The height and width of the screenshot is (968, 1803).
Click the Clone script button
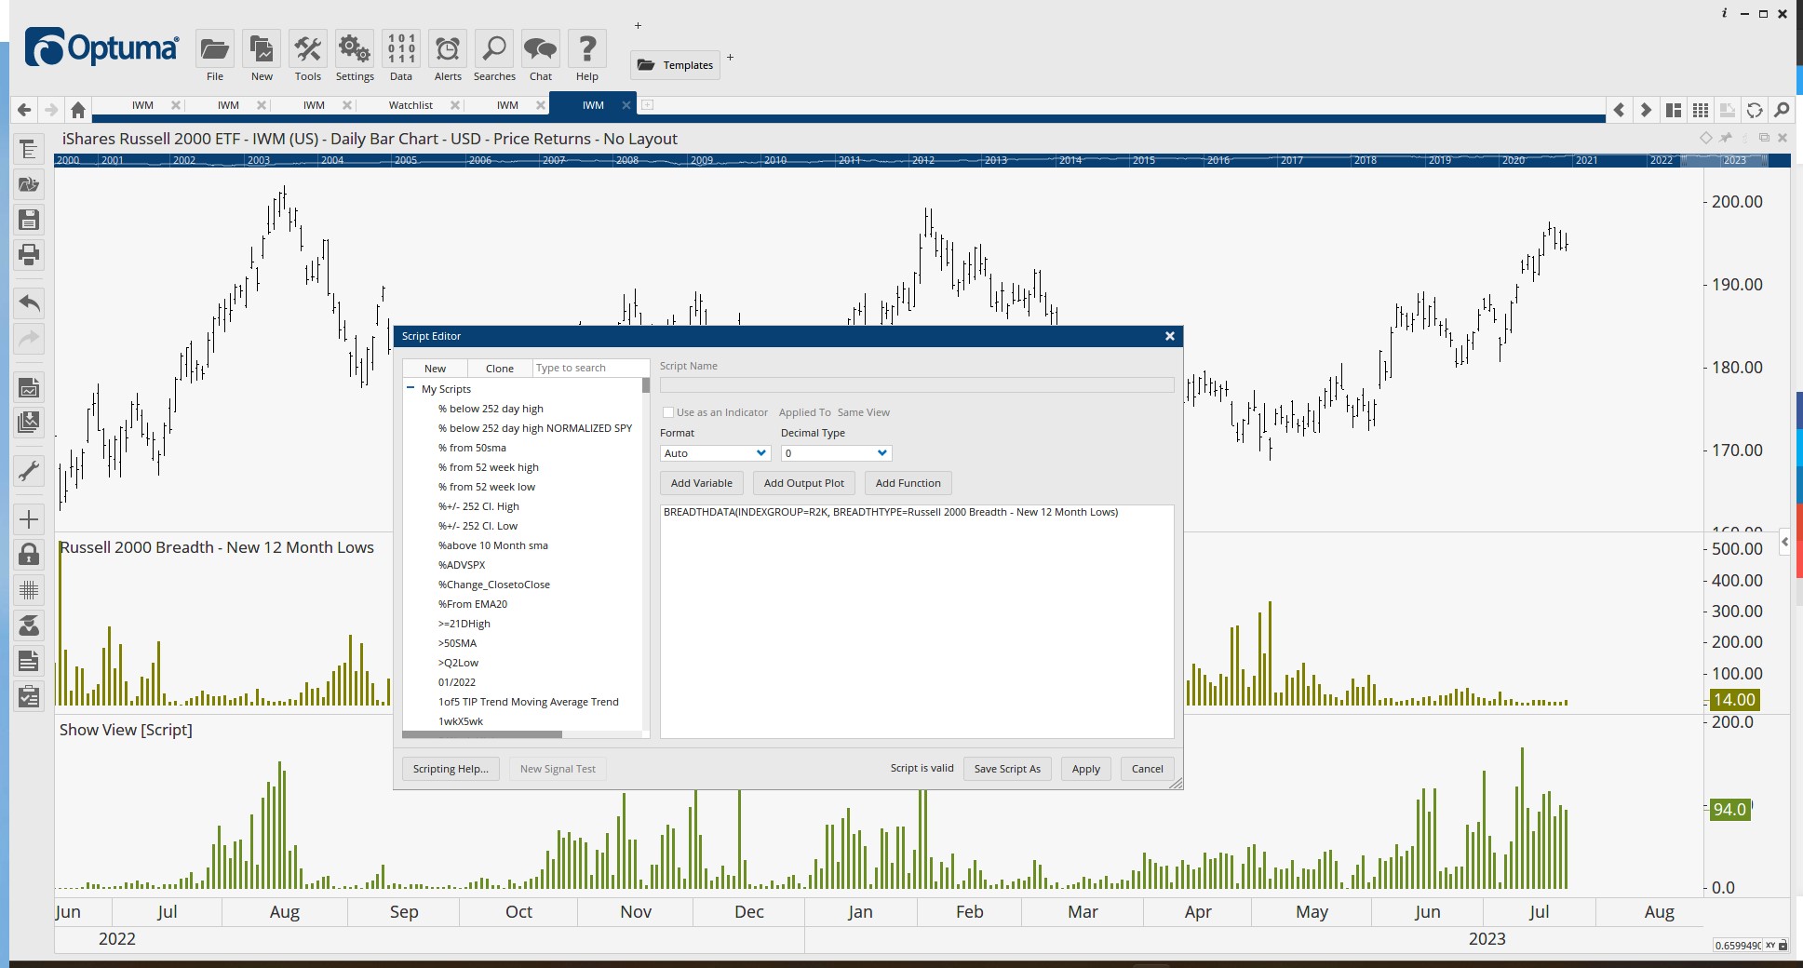point(500,369)
